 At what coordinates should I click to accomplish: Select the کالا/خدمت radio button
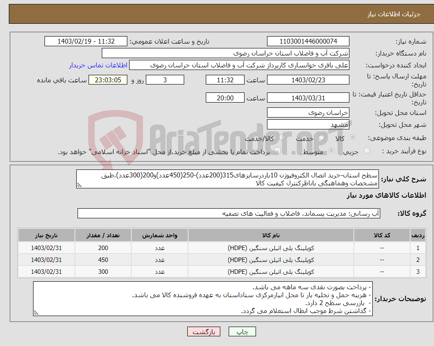coord(282,137)
